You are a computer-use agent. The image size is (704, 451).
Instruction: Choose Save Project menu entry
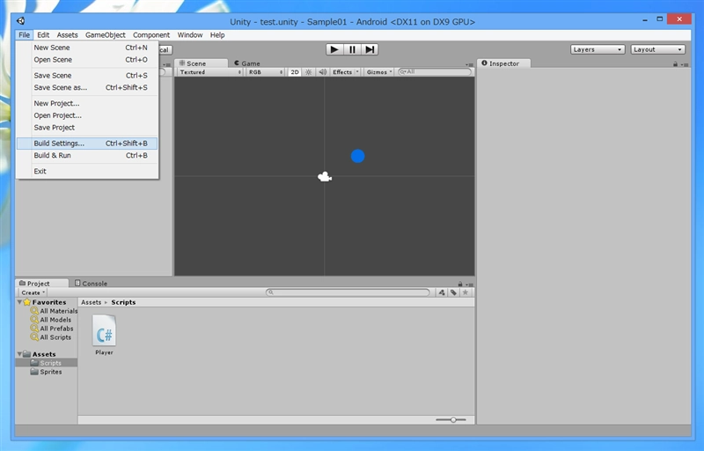pos(87,128)
